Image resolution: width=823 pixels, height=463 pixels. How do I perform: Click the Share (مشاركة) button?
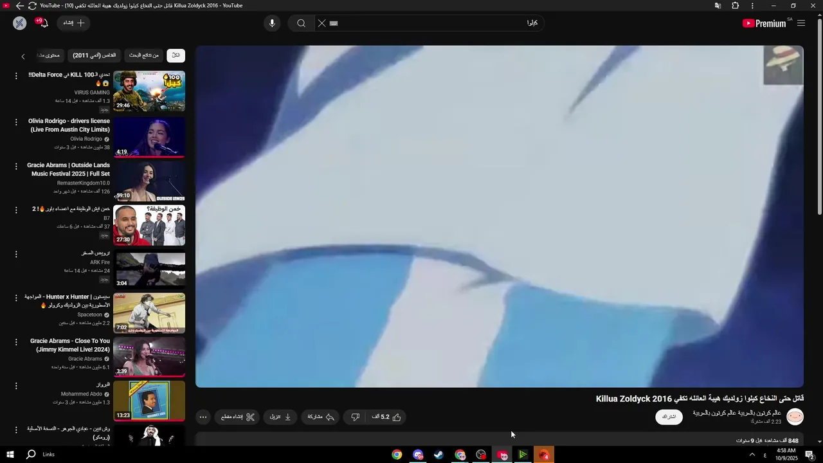point(321,417)
